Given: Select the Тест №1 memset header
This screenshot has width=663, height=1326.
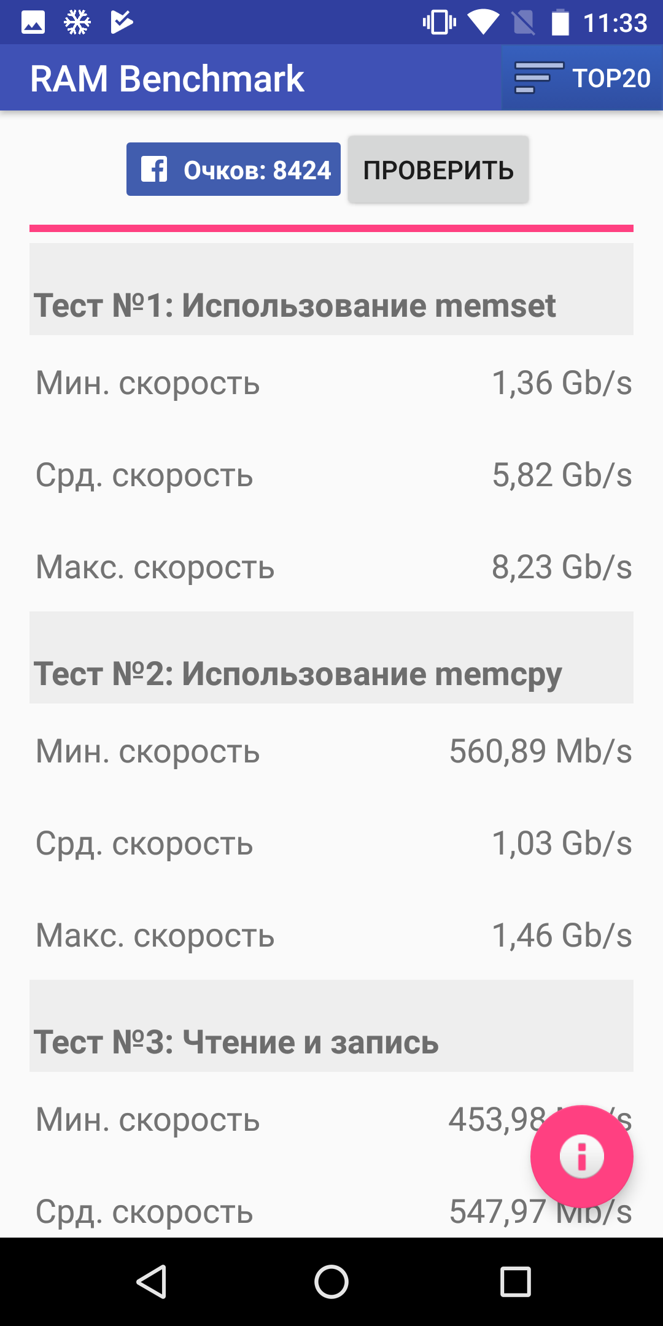Looking at the screenshot, I should [x=331, y=289].
